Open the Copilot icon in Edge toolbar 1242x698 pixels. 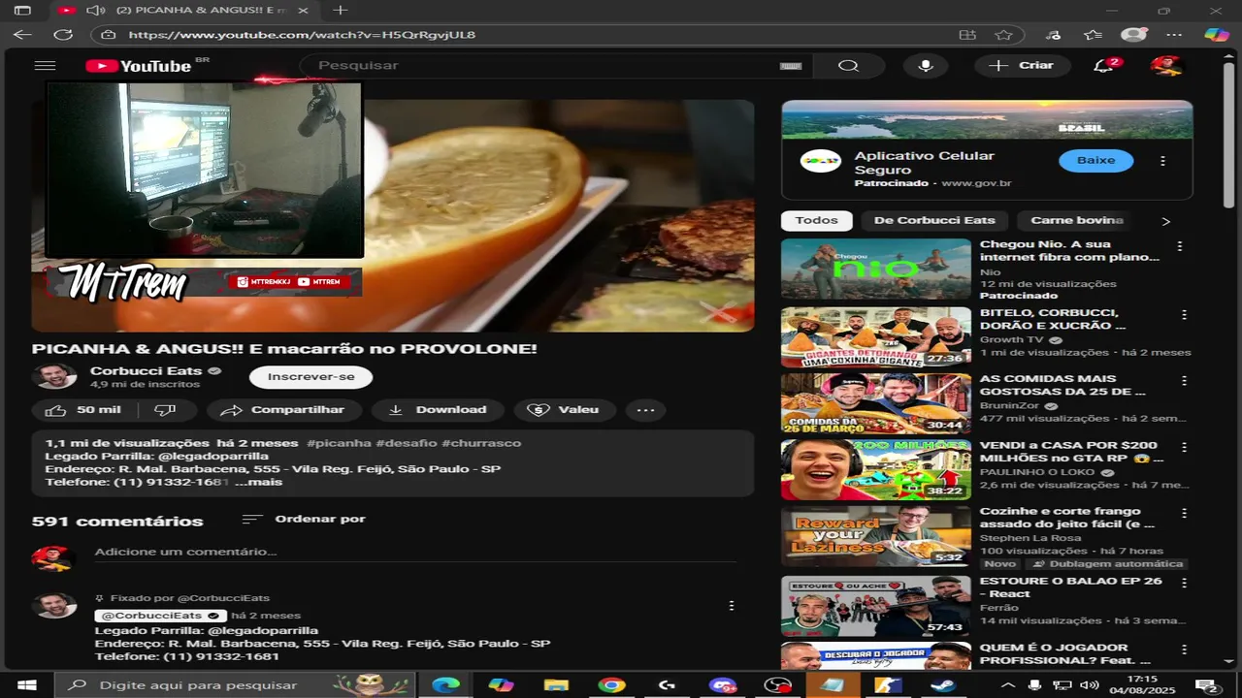(x=1217, y=35)
